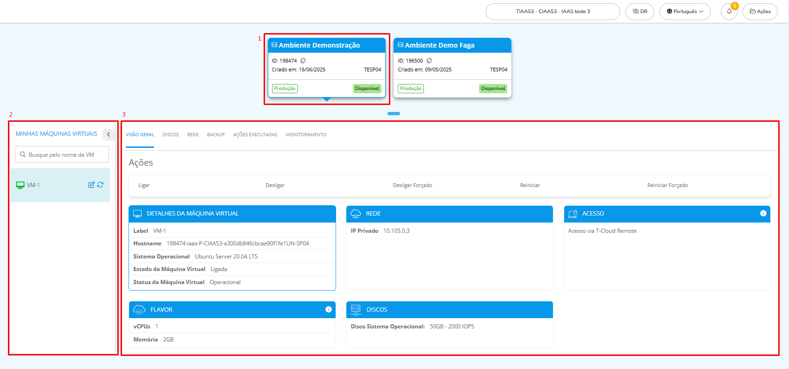Select VM-1 in the virtual machines list

tap(60, 185)
